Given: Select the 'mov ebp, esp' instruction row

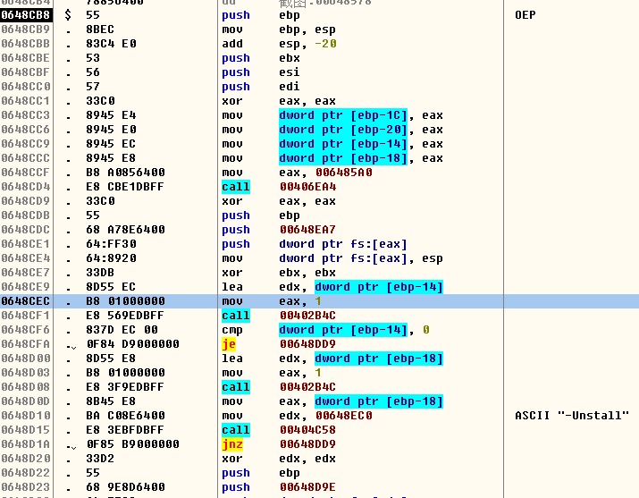Looking at the screenshot, I should pos(279,30).
